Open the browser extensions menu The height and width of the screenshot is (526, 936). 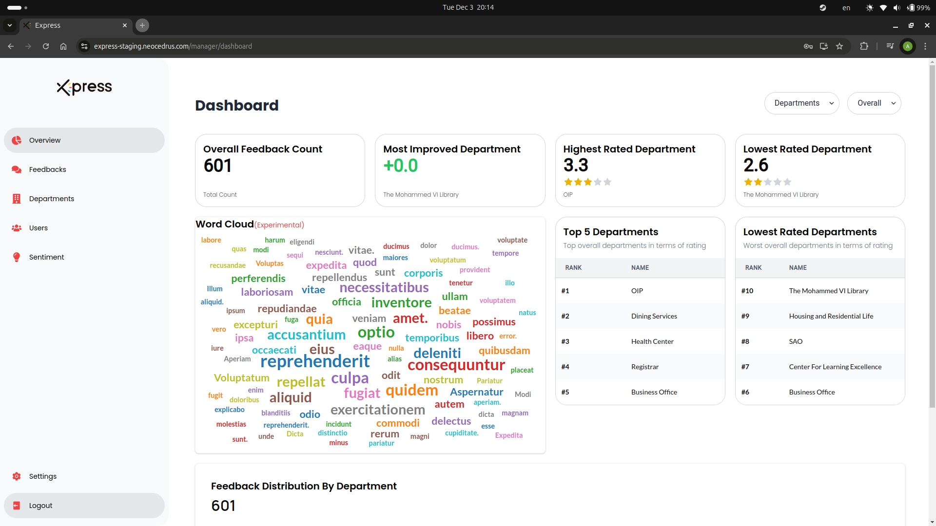pos(864,46)
